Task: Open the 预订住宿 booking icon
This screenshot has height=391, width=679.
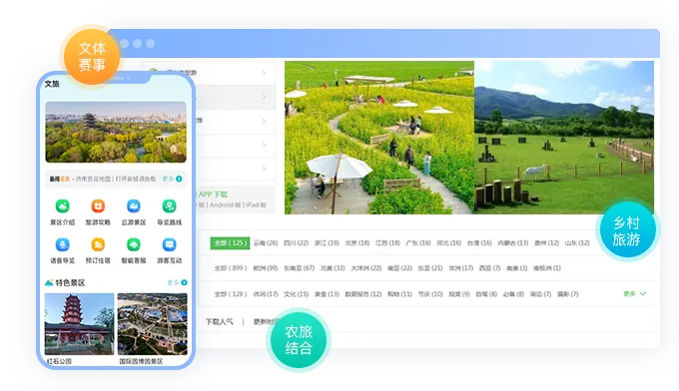Action: pyautogui.click(x=98, y=244)
